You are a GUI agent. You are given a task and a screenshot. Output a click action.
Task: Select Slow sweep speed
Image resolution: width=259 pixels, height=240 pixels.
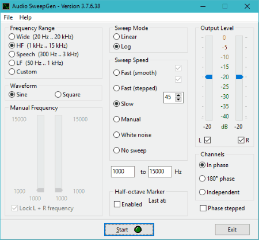click(123, 103)
